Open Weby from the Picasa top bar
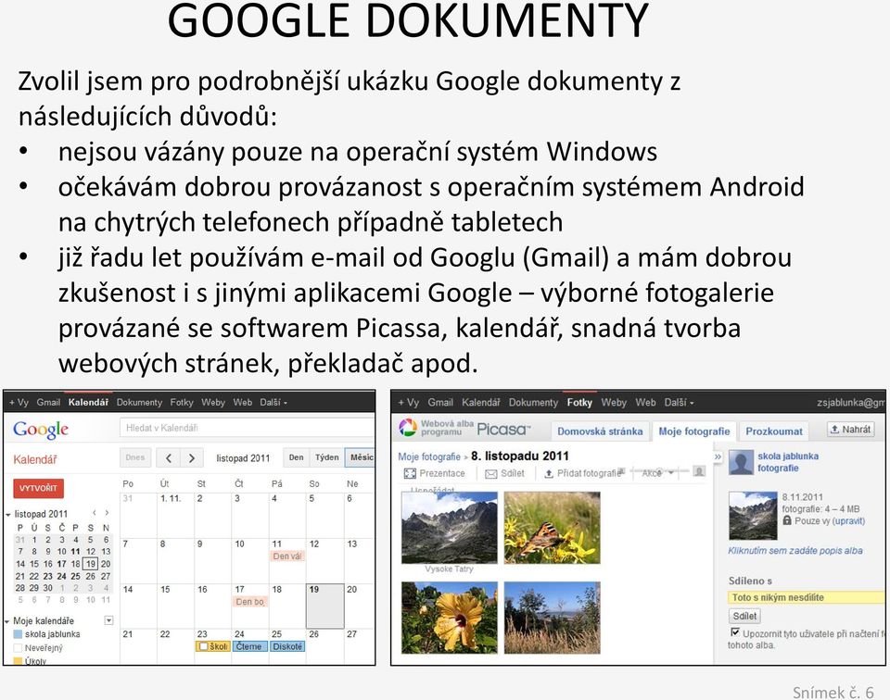The width and height of the screenshot is (890, 700). click(614, 403)
